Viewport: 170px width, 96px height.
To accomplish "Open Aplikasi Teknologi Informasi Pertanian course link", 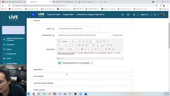I will coord(15,39).
